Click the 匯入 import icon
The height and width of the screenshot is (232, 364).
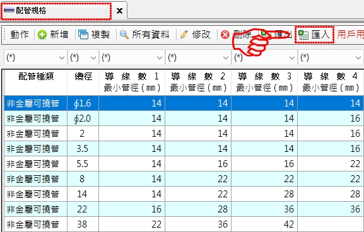(x=303, y=35)
